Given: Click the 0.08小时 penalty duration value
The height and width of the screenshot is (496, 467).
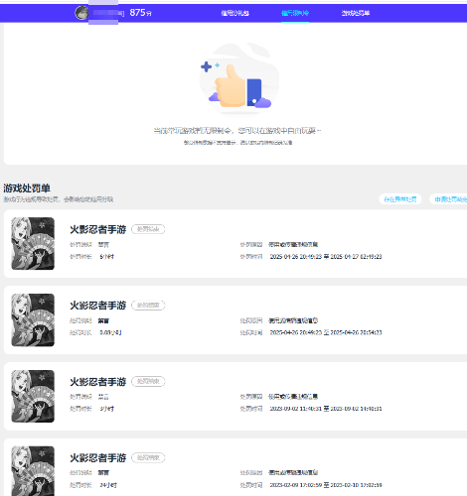Looking at the screenshot, I should coord(110,332).
